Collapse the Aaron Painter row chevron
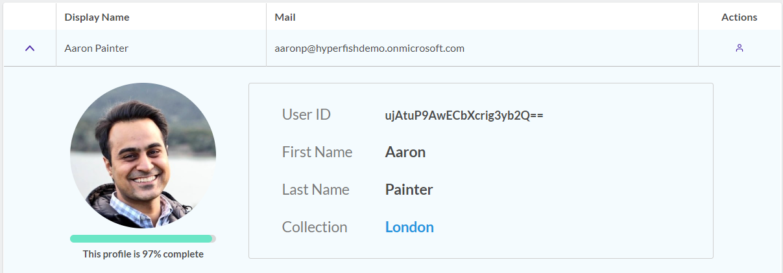The image size is (783, 273). coord(30,49)
